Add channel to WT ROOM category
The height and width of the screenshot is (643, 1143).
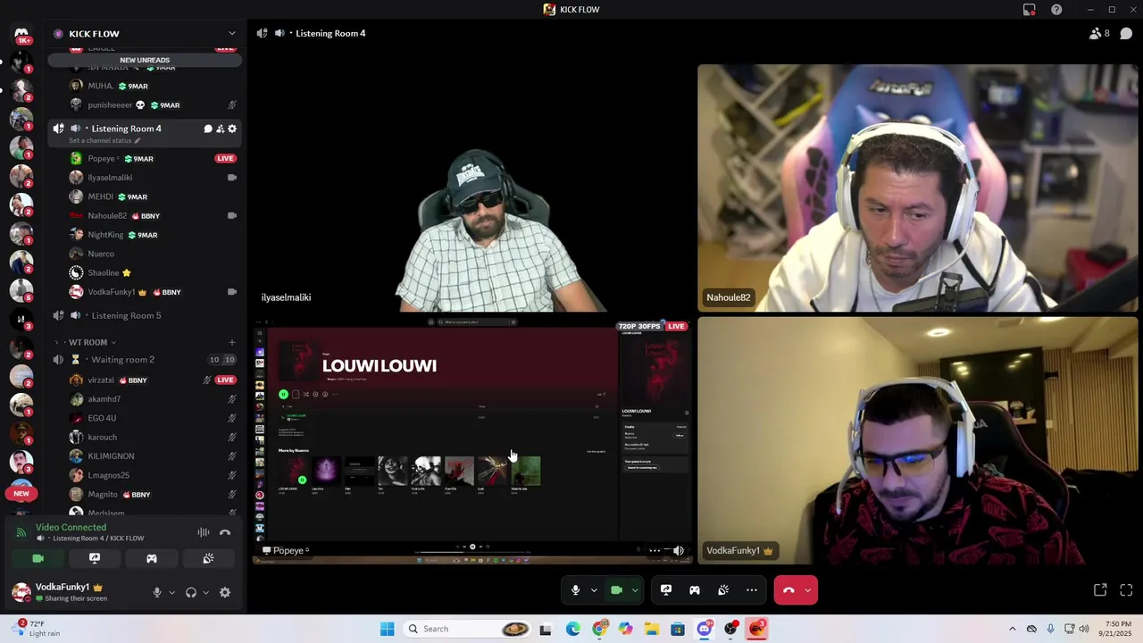[x=232, y=342]
